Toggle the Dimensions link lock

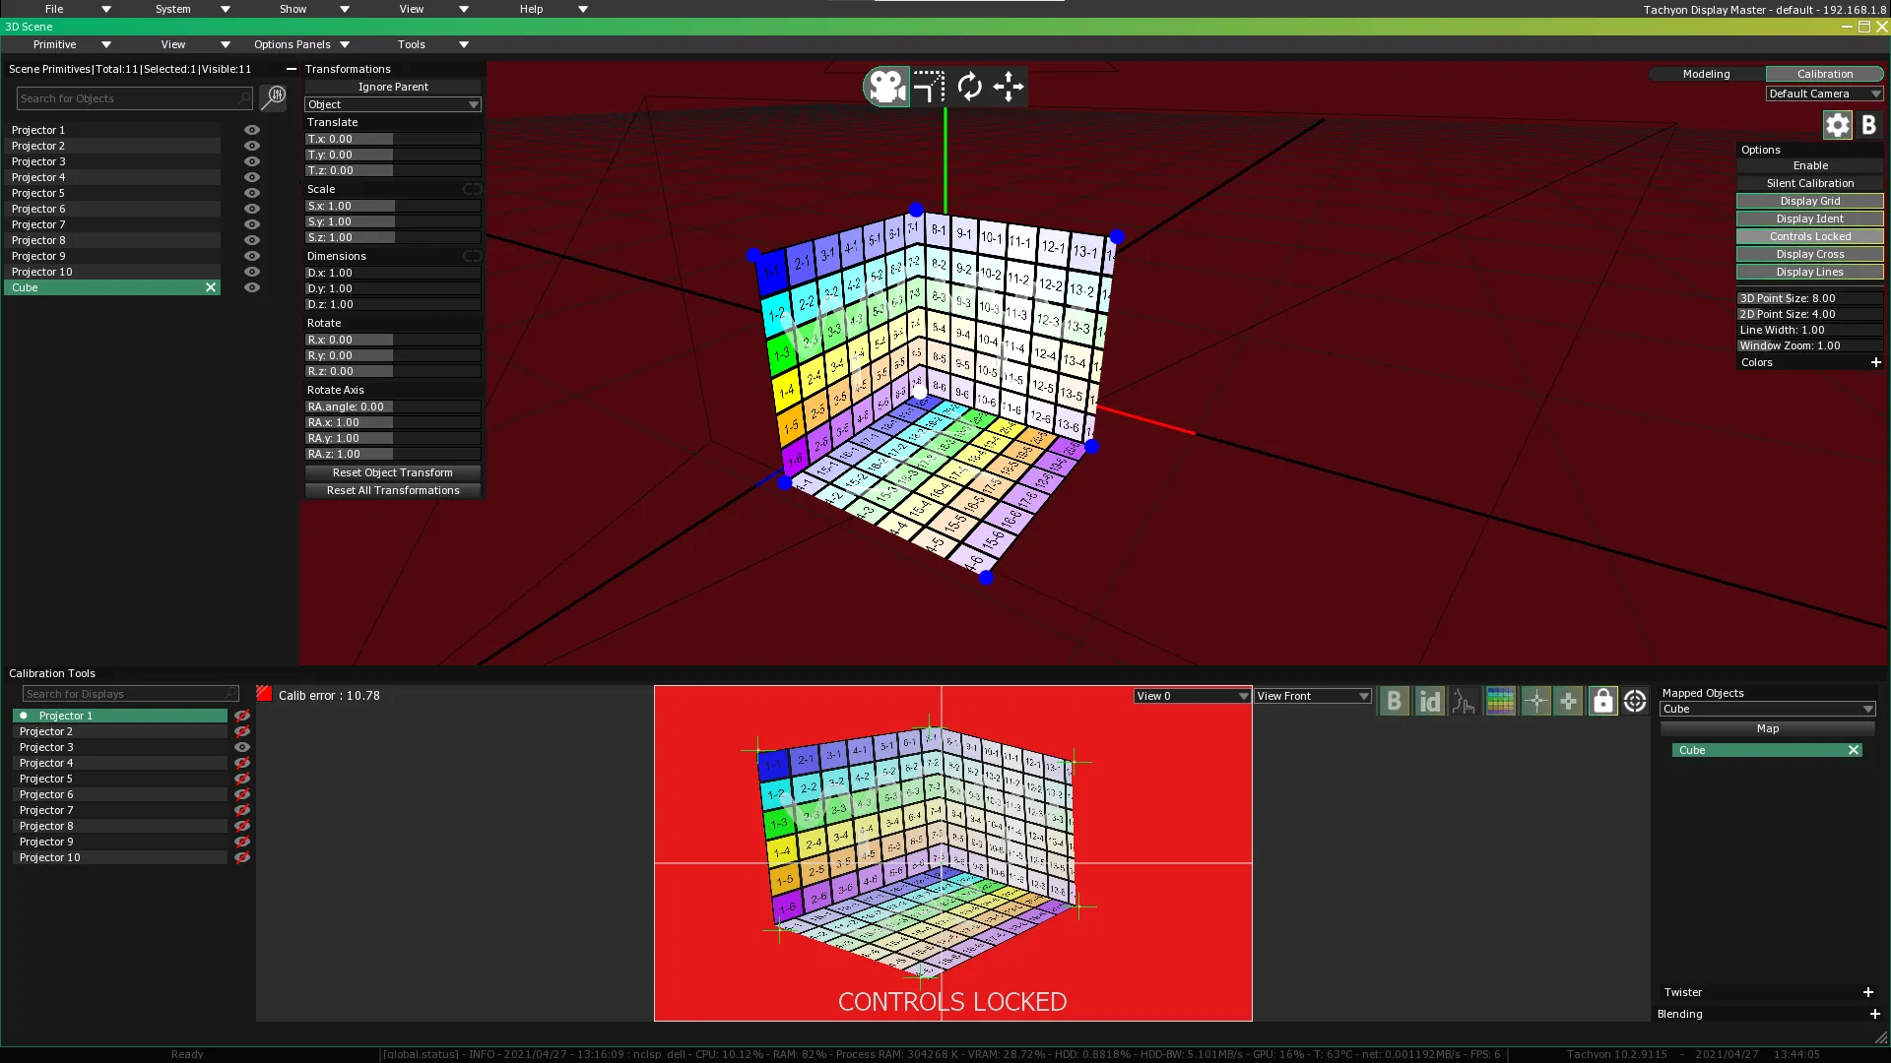pyautogui.click(x=472, y=256)
